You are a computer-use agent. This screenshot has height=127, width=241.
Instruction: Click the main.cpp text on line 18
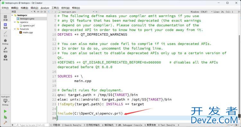[x=83, y=81]
